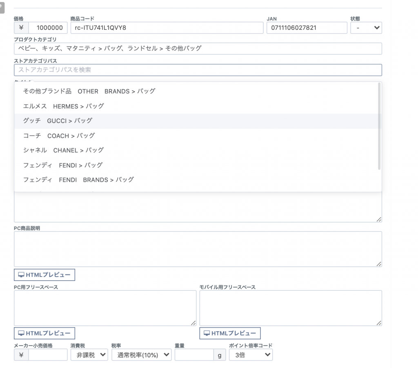This screenshot has height=368, width=418.
Task: Choose グッチ GUCCI > バッグ option
Action: (x=196, y=121)
